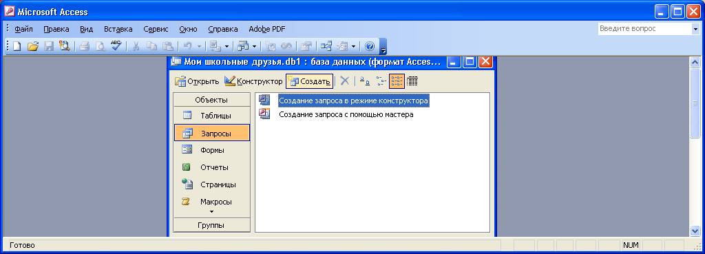Click the database window title bar icon
Viewport: 705px width, 254px height.
tap(176, 61)
